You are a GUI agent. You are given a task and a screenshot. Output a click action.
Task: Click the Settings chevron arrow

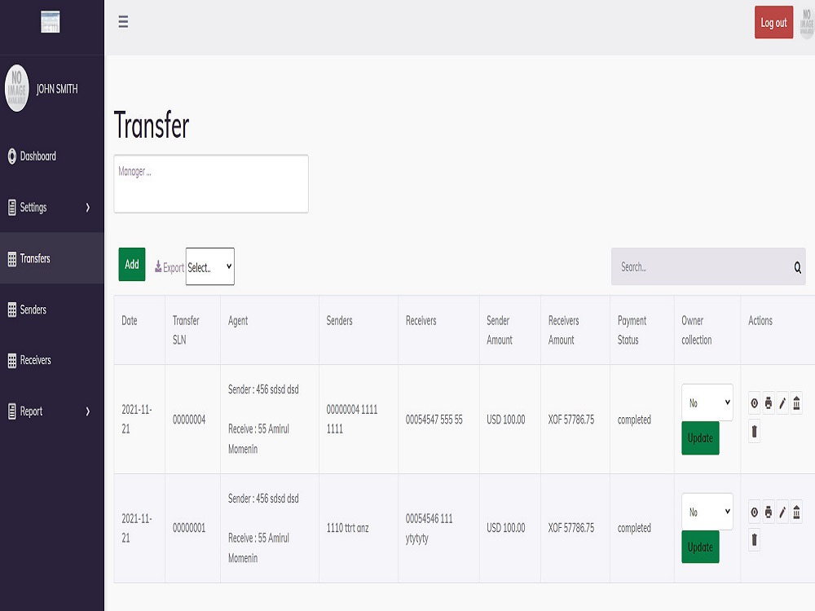88,207
